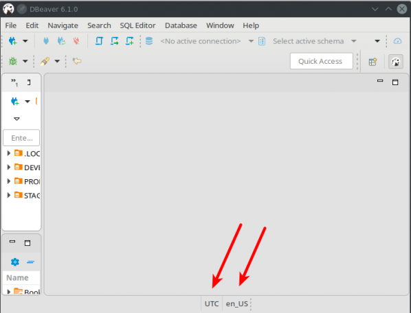This screenshot has height=313, width=411.
Task: Expand the .LOC folder in navigator
Action: pyautogui.click(x=9, y=153)
